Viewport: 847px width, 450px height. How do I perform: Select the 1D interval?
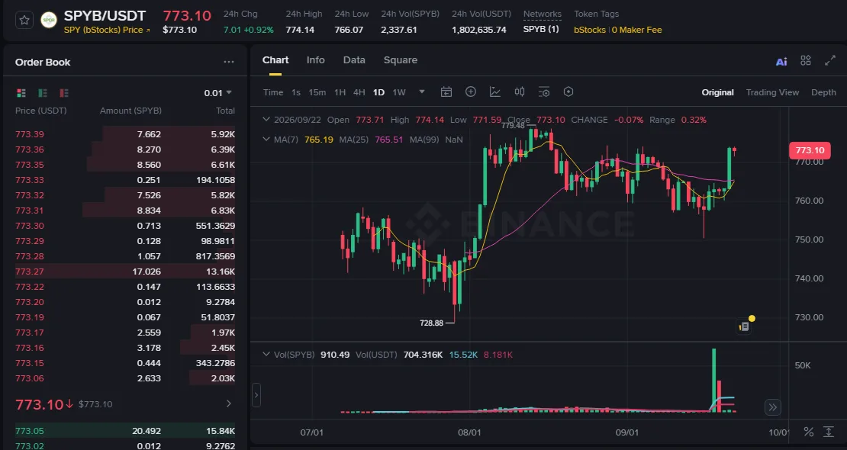click(378, 92)
